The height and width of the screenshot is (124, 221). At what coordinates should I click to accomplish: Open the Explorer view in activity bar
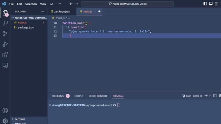pyautogui.click(x=5, y=13)
